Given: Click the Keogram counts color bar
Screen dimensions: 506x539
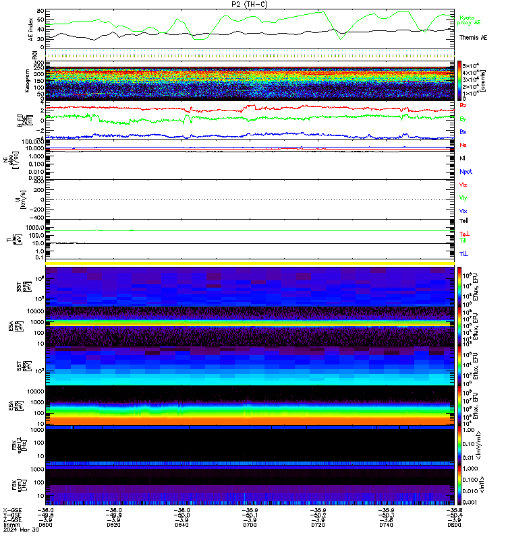Looking at the screenshot, I should (x=459, y=80).
